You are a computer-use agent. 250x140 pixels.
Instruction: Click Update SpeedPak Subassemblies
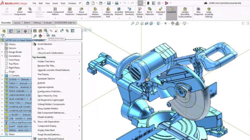tap(185, 12)
